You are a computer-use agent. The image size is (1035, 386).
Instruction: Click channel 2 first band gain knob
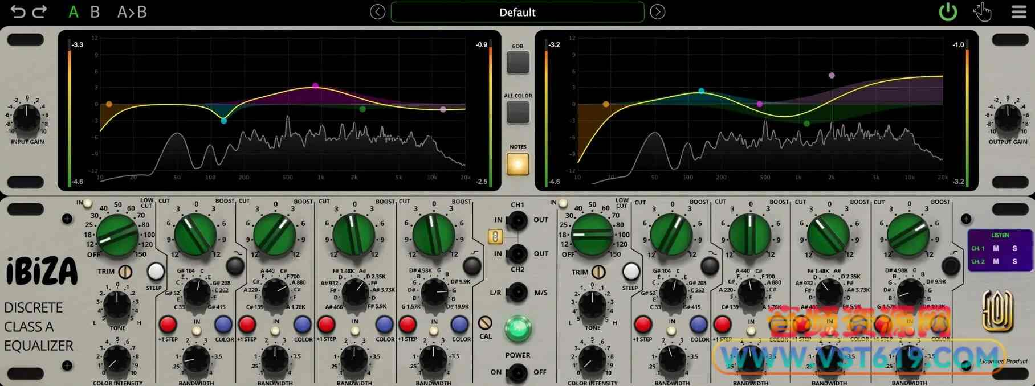(x=671, y=235)
